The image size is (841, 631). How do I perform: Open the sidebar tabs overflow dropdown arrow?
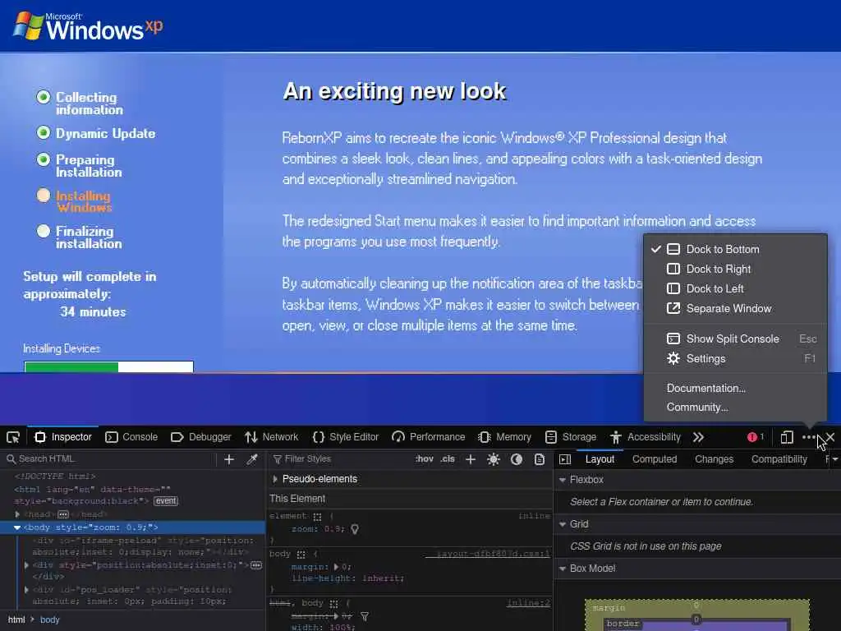click(835, 459)
